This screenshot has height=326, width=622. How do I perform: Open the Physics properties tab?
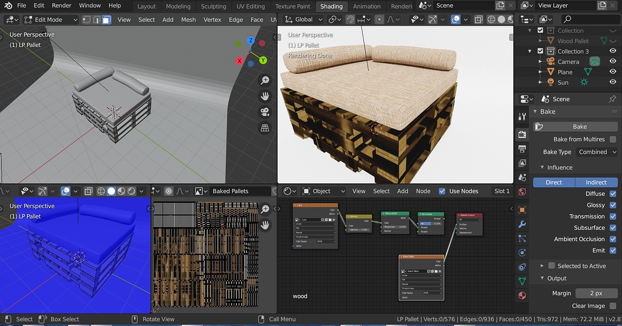(522, 253)
